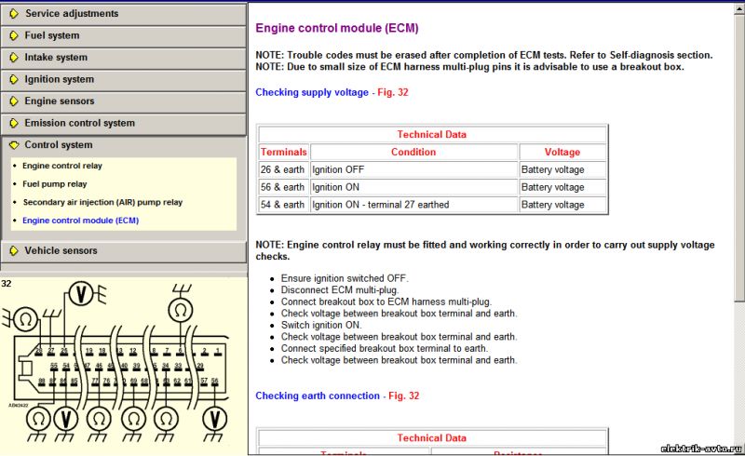Viewport: 745px width, 456px height.
Task: Select the Engine control module (ECM) topic
Action: [x=81, y=221]
